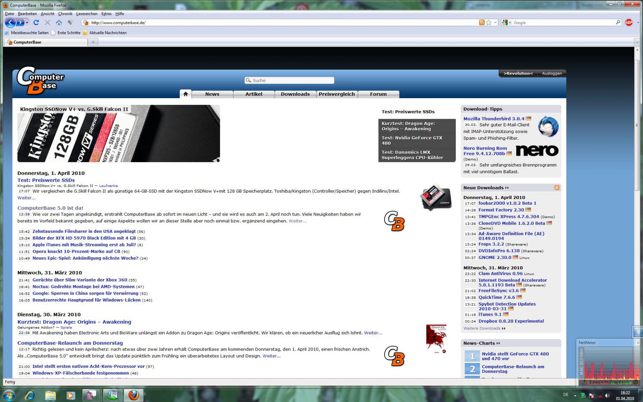This screenshot has width=643, height=402.
Task: Open the Preisvergleich tab
Action: [337, 94]
